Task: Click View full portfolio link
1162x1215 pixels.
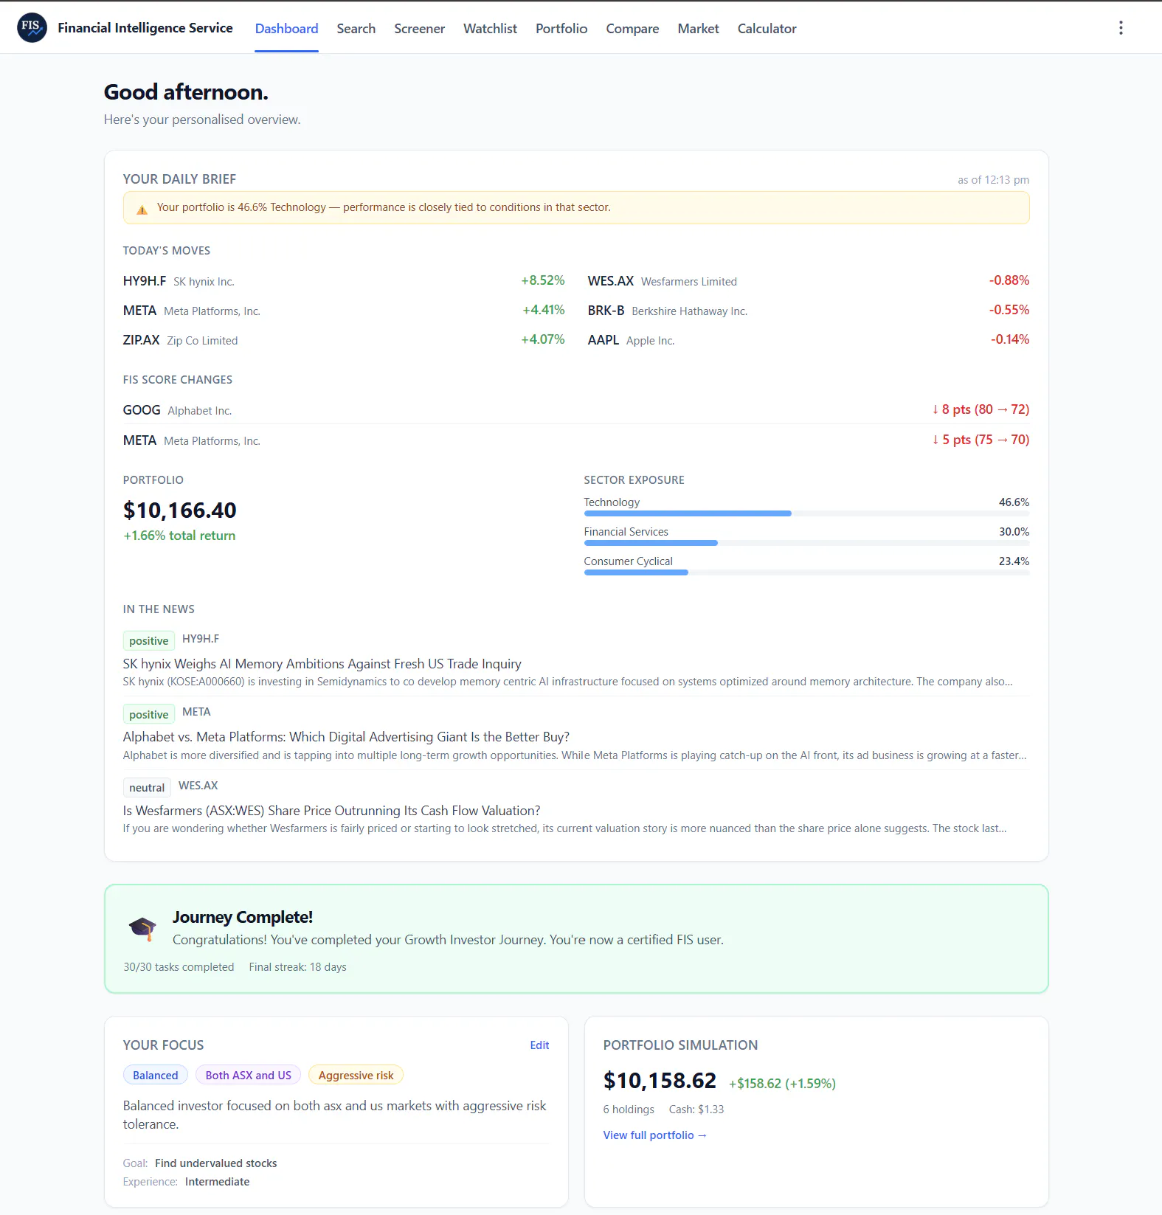Action: click(655, 1135)
